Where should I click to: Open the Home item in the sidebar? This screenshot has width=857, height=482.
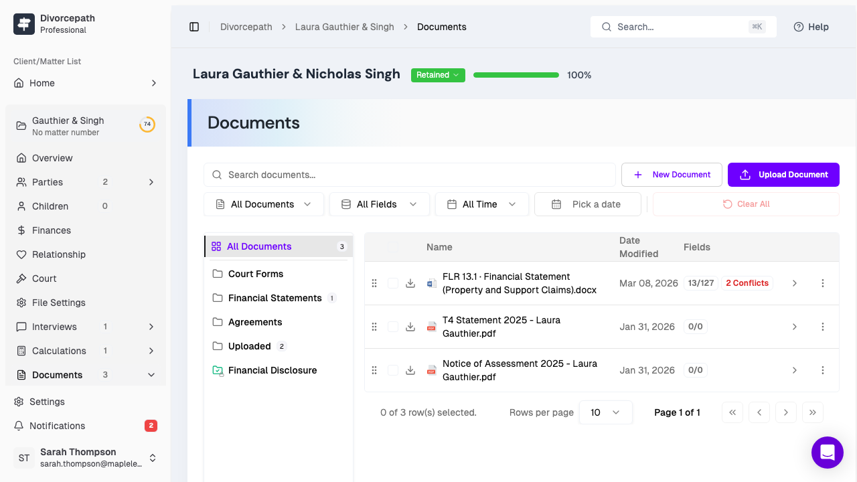pyautogui.click(x=86, y=83)
